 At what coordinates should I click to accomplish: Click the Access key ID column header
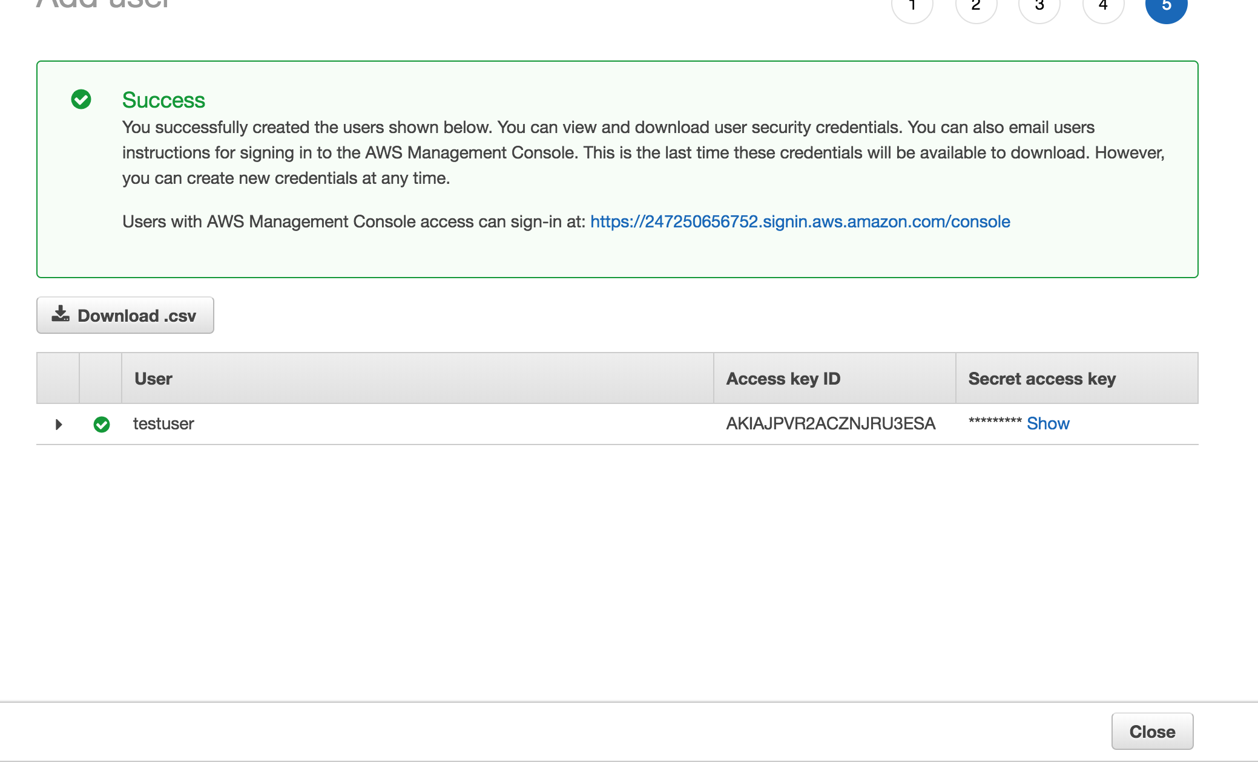(783, 379)
